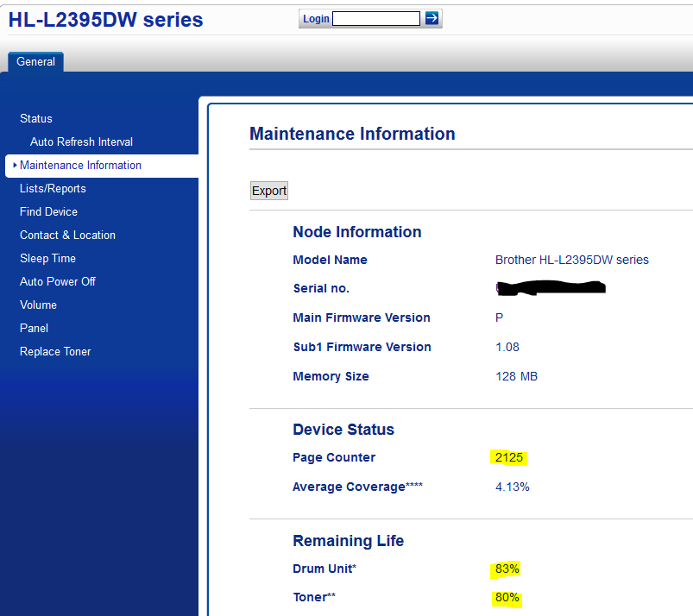The image size is (693, 616).
Task: Open the Status page
Action: point(35,118)
